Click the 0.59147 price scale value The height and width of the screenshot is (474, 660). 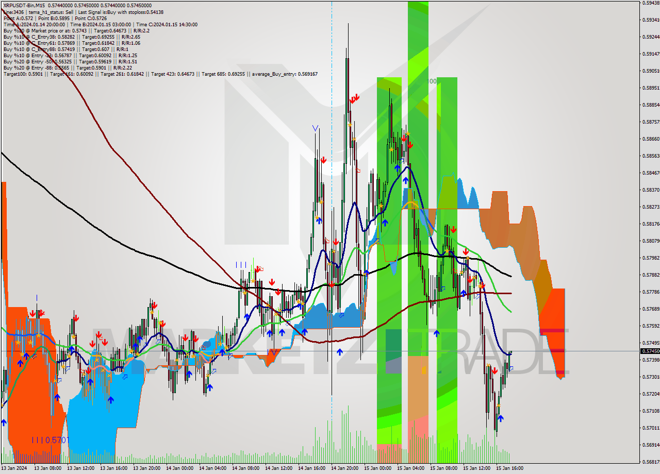(x=650, y=54)
